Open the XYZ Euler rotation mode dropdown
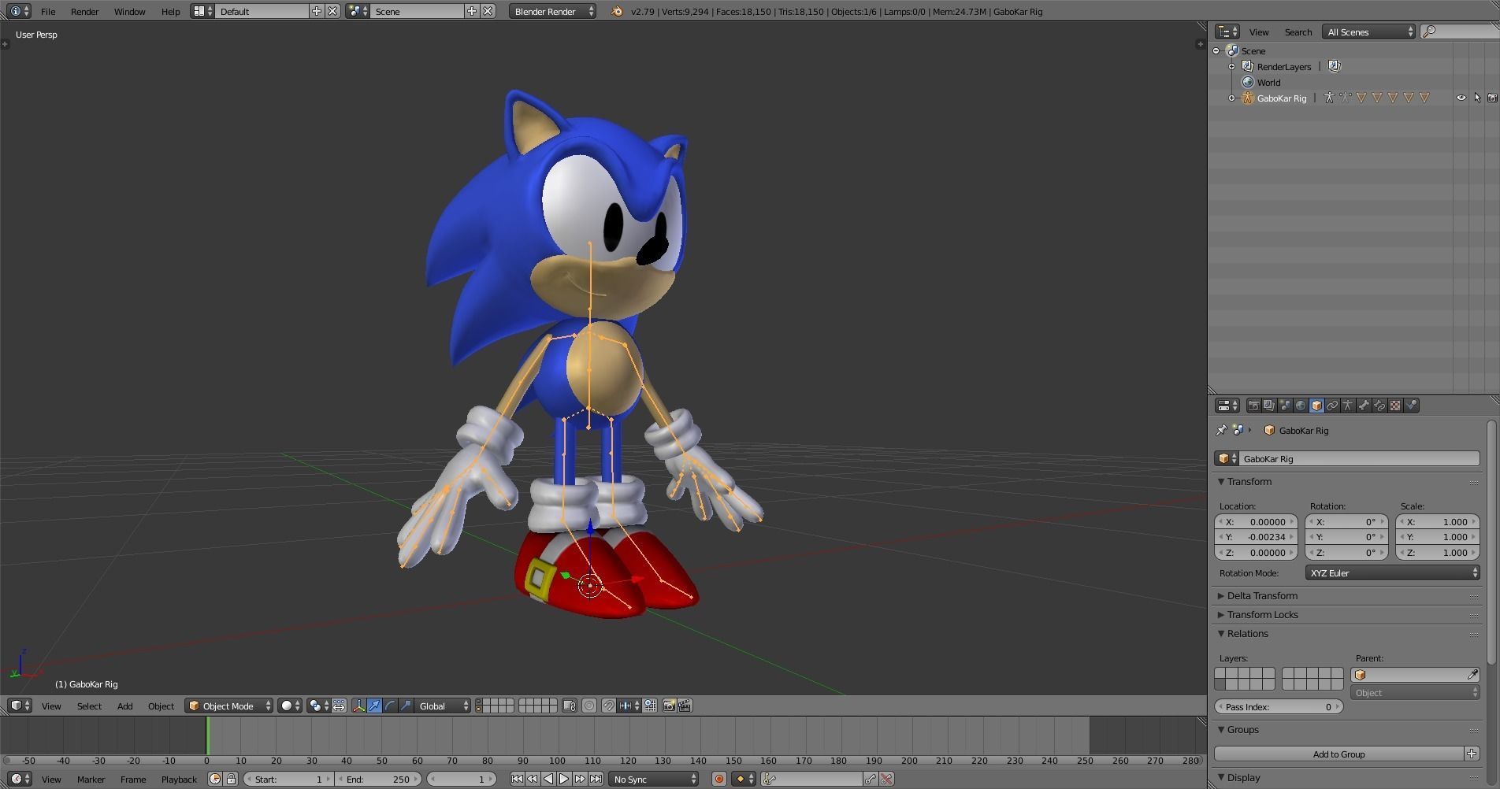 coord(1392,572)
